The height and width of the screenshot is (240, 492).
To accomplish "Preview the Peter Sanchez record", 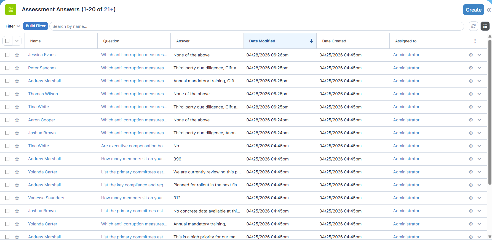I will coord(471,68).
